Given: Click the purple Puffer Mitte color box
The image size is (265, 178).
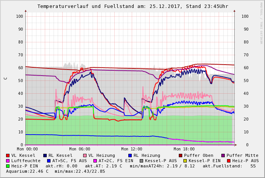Looking at the screenshot, I should coord(223,155).
